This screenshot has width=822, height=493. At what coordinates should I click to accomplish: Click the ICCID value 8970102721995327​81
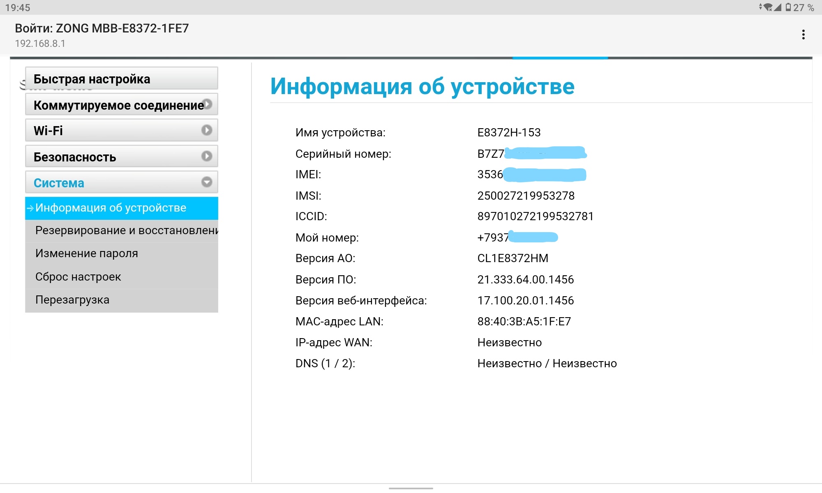click(535, 216)
